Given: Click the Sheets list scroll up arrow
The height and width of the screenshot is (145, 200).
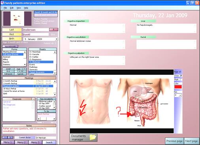Looking at the screenshot, I should pos(55,52).
